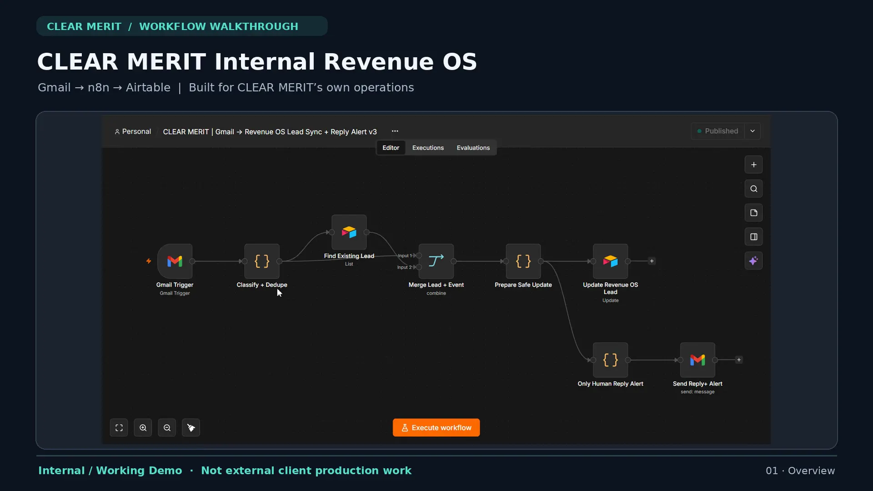This screenshot has height=491, width=873.
Task: Toggle the side panel layout icon
Action: coord(753,237)
